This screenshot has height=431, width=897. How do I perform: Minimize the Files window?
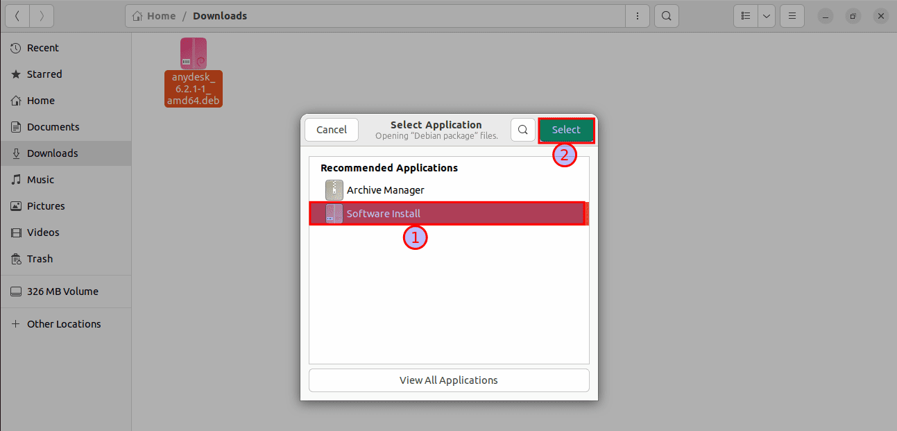pyautogui.click(x=826, y=16)
